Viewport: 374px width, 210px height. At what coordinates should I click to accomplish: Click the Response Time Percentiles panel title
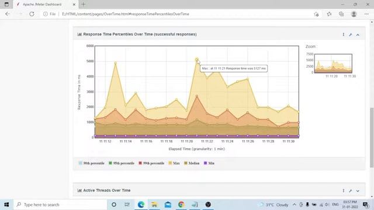click(x=140, y=34)
